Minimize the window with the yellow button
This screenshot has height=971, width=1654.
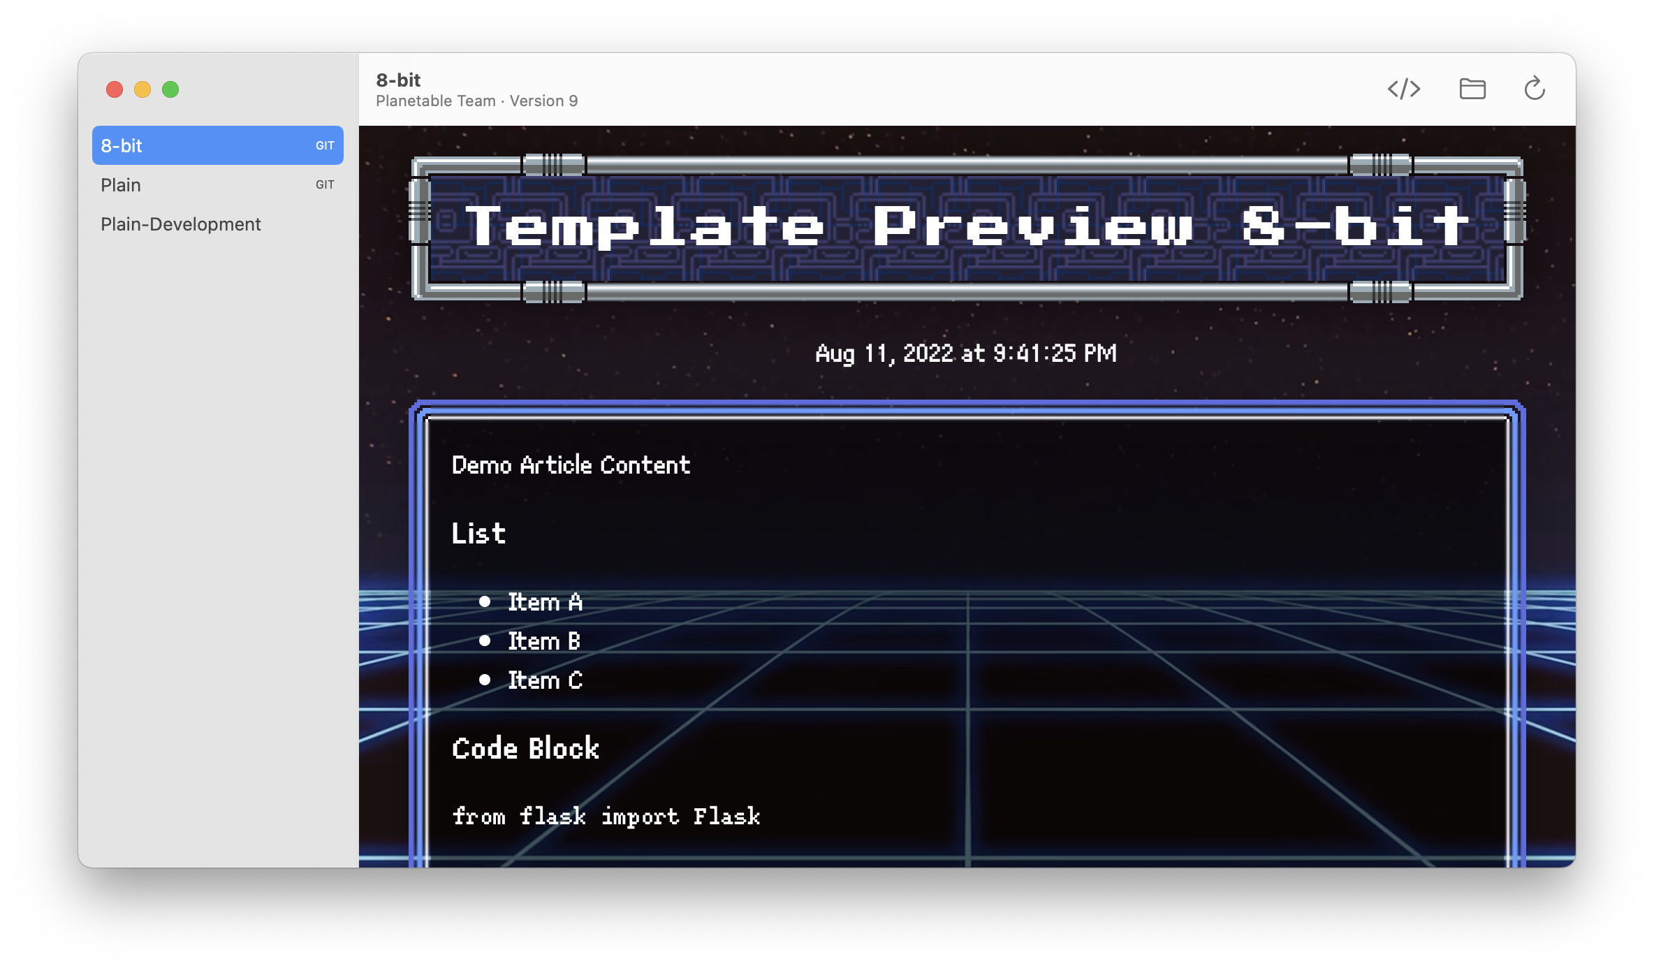[142, 89]
